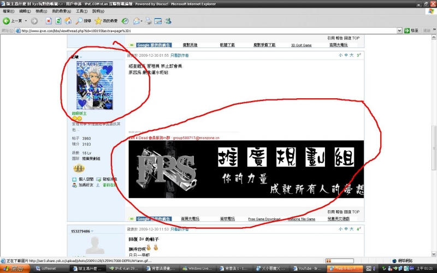The image size is (437, 273).
Task: Click the 3D Golf Game ad link
Action: point(302,45)
